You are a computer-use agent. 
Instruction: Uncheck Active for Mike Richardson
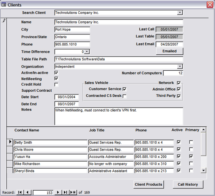pyautogui.click(x=179, y=163)
